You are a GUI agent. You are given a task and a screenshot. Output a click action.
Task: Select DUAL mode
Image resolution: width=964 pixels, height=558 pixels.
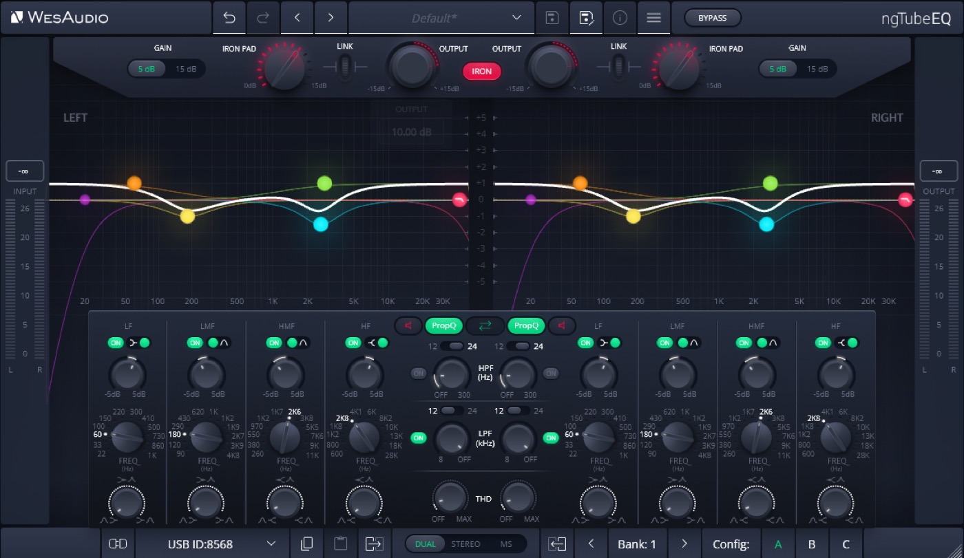426,544
